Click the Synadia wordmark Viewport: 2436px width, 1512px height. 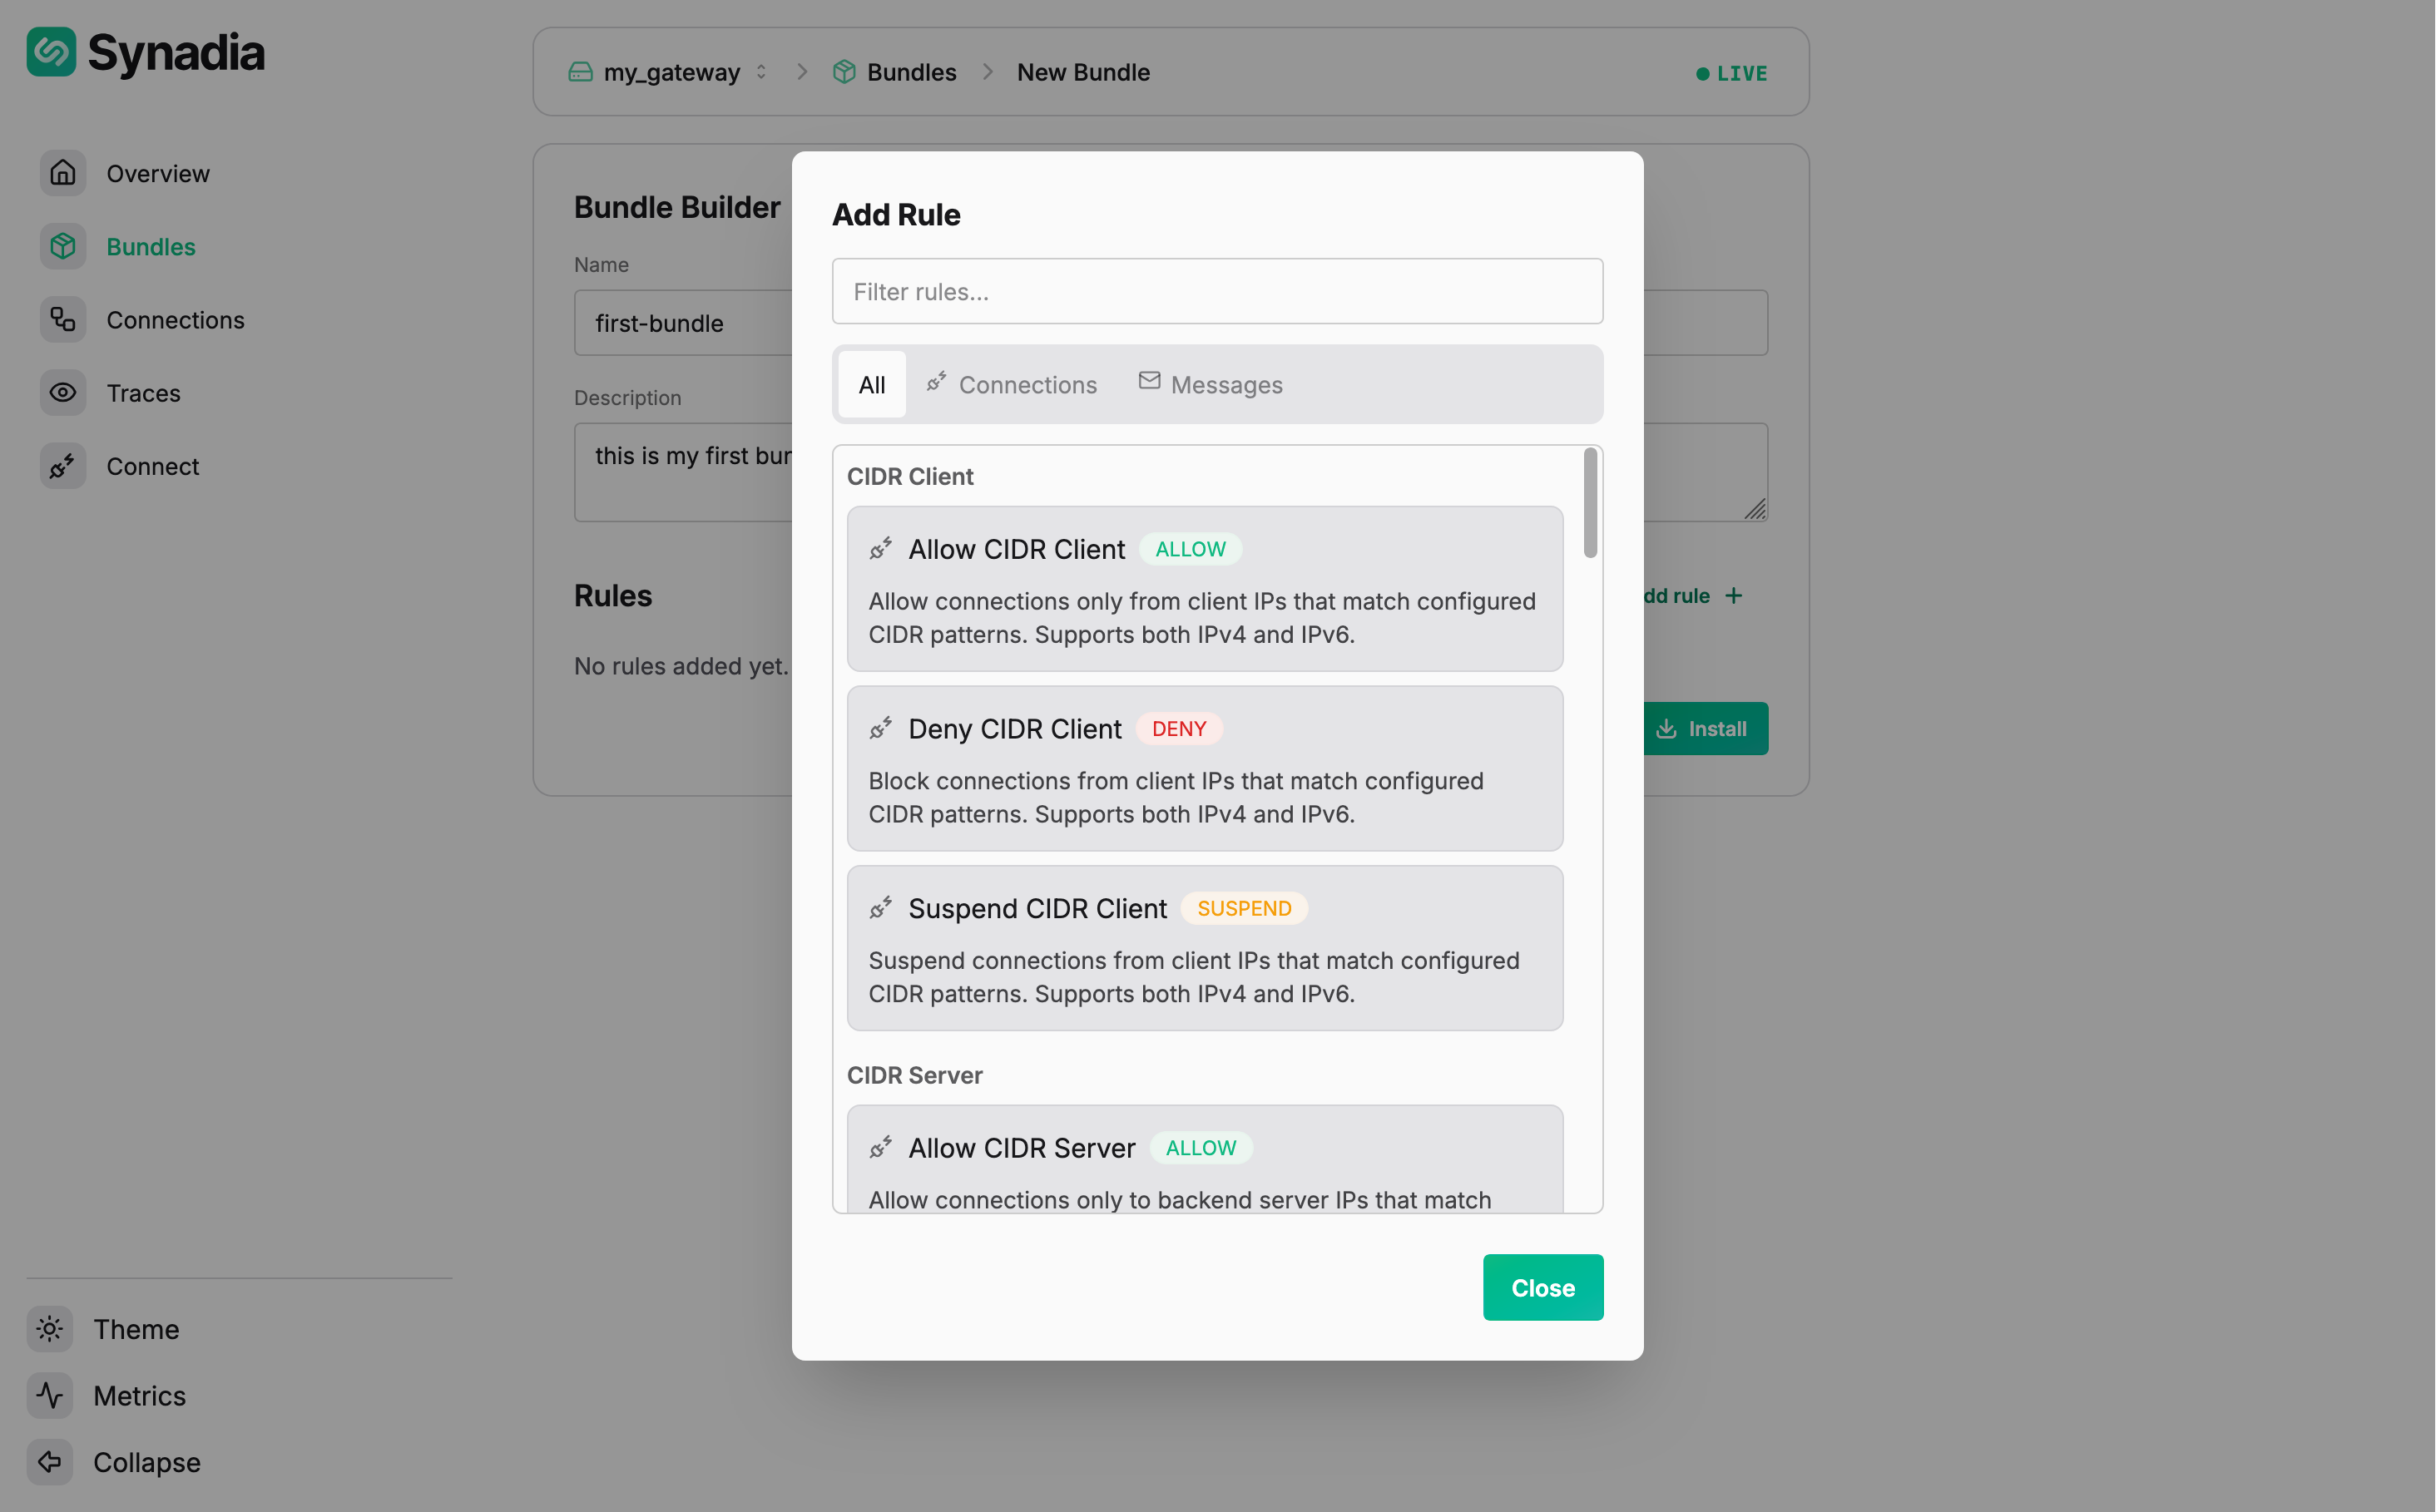pos(176,52)
